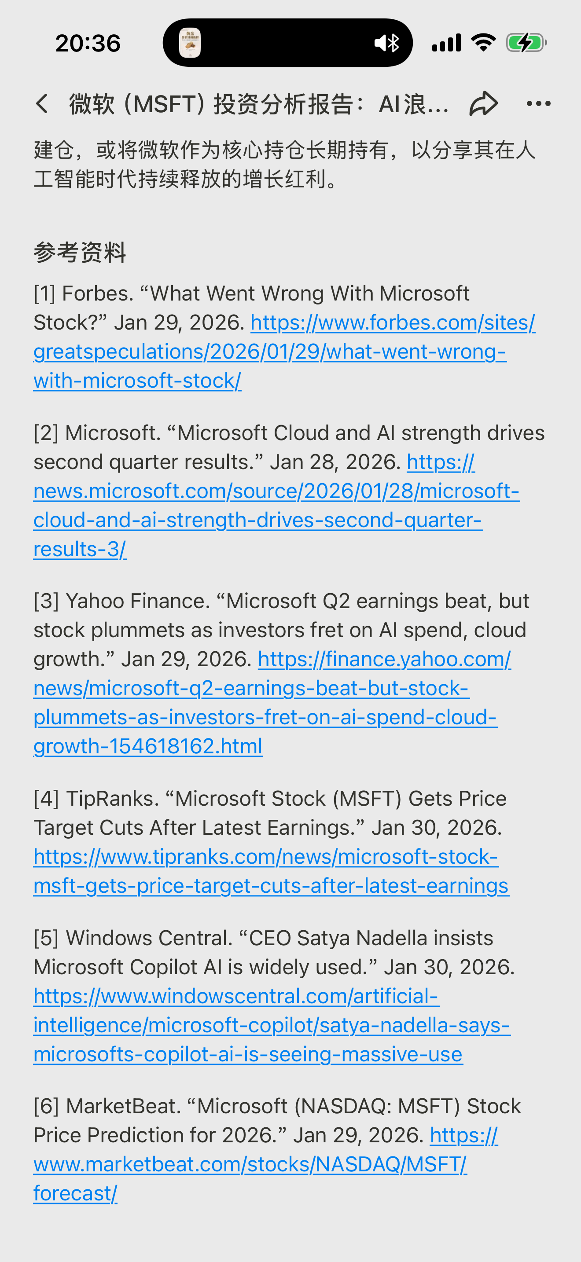Tap the cellular signal bars icon
581x1262 pixels.
(446, 43)
